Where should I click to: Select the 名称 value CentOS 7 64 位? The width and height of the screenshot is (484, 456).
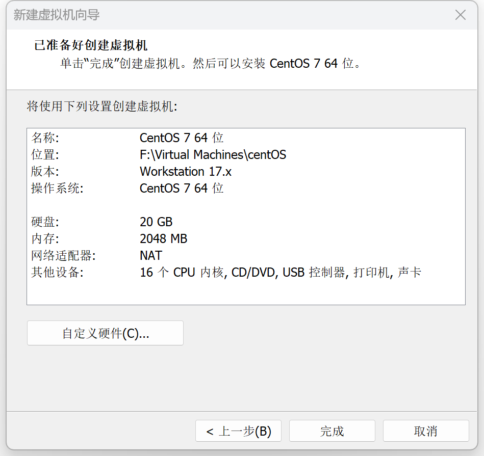(x=182, y=138)
